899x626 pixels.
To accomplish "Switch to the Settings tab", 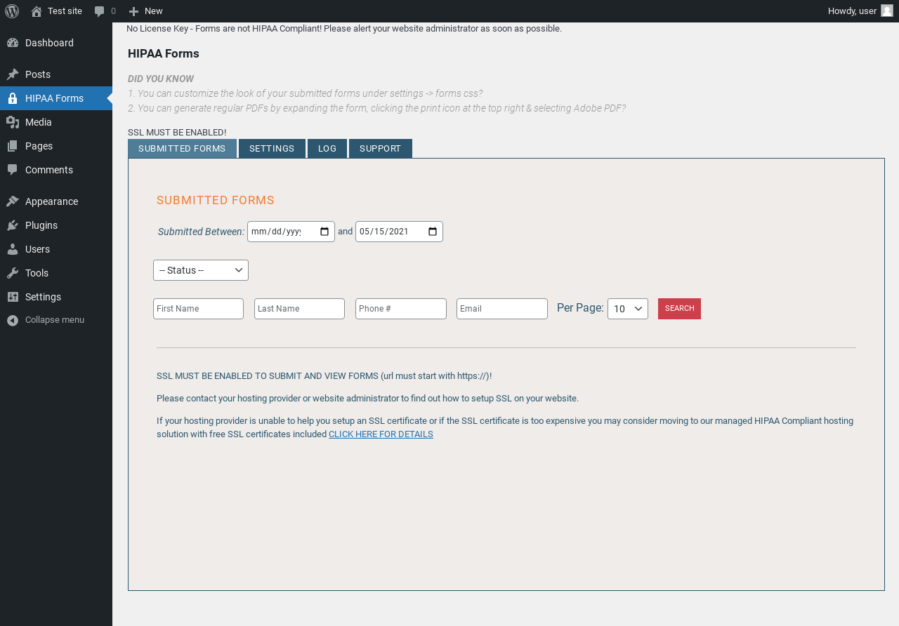I will coord(272,149).
